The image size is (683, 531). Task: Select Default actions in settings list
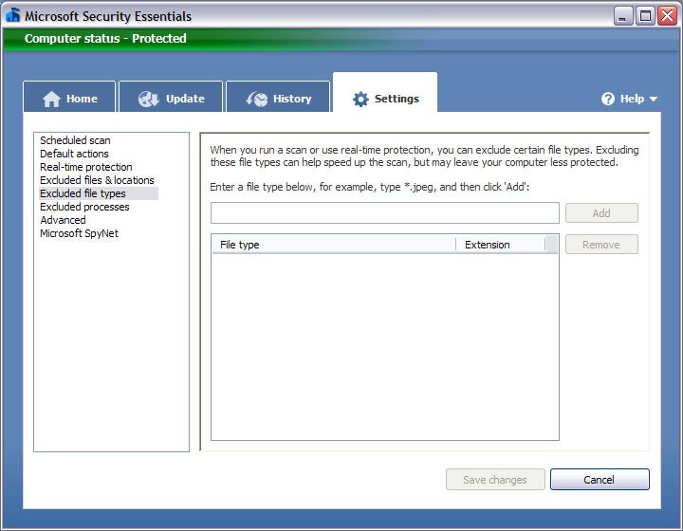(74, 154)
